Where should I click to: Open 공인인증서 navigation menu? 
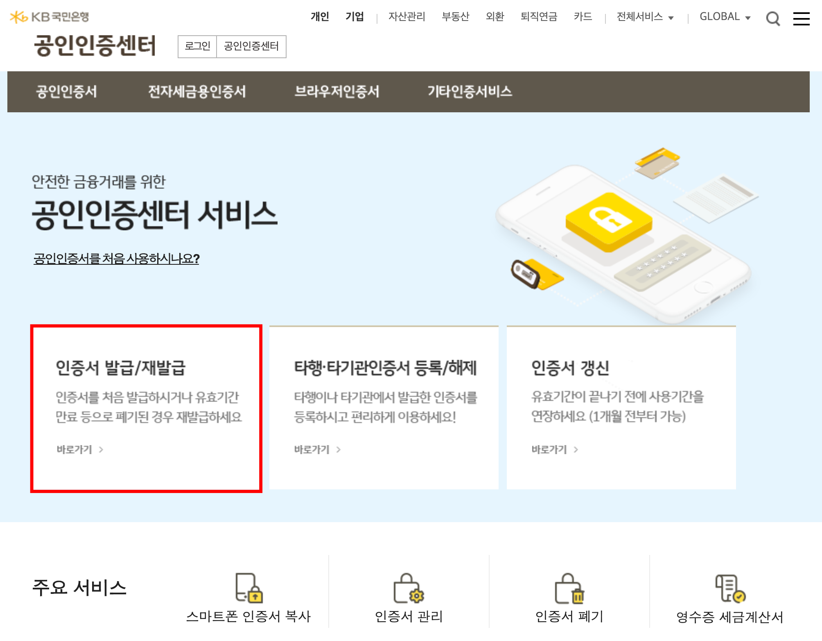(x=66, y=91)
